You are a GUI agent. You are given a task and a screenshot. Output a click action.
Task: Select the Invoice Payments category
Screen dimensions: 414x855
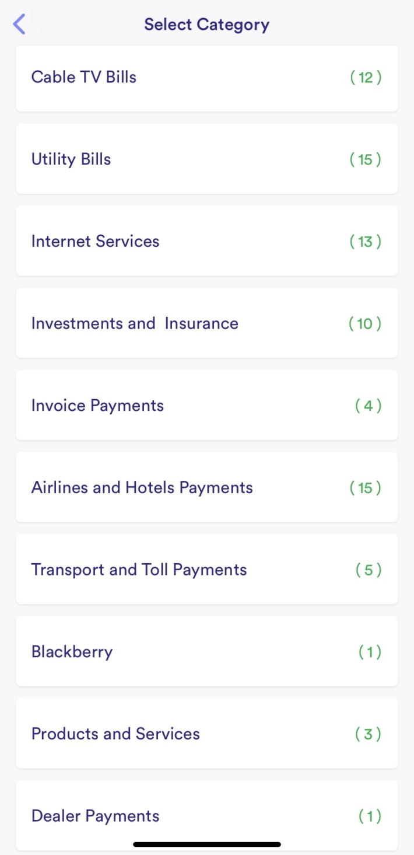point(97,406)
